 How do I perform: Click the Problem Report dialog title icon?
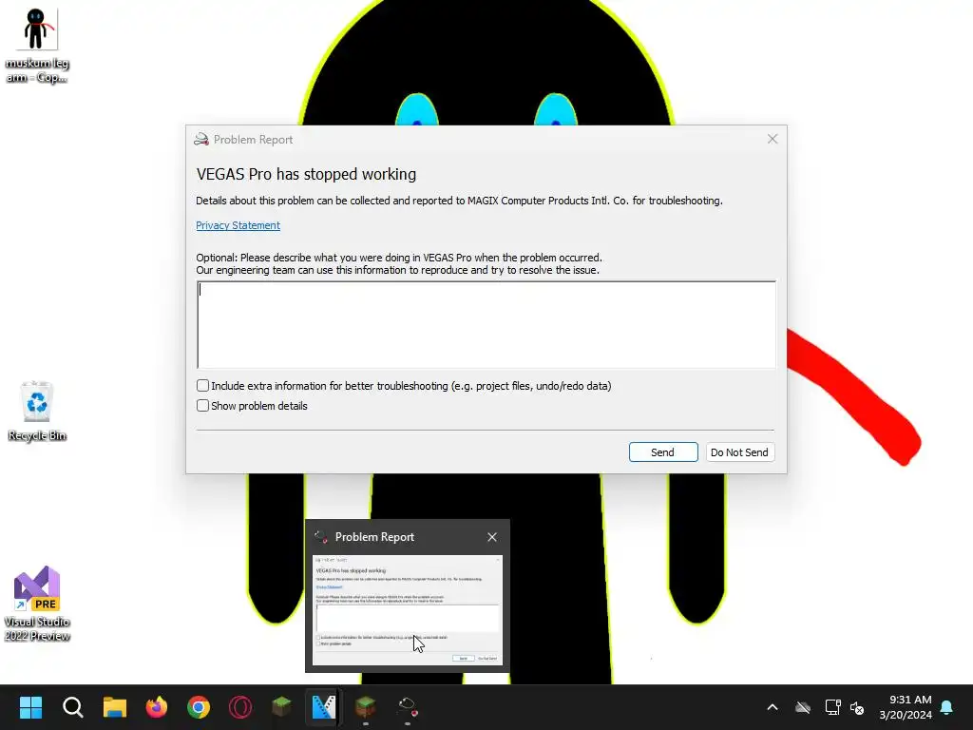tap(201, 139)
